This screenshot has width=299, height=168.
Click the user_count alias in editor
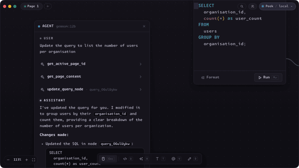pyautogui.click(x=249, y=18)
